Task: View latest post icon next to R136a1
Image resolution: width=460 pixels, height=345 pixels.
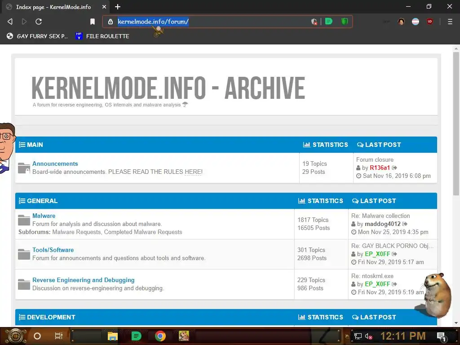Action: 394,168
